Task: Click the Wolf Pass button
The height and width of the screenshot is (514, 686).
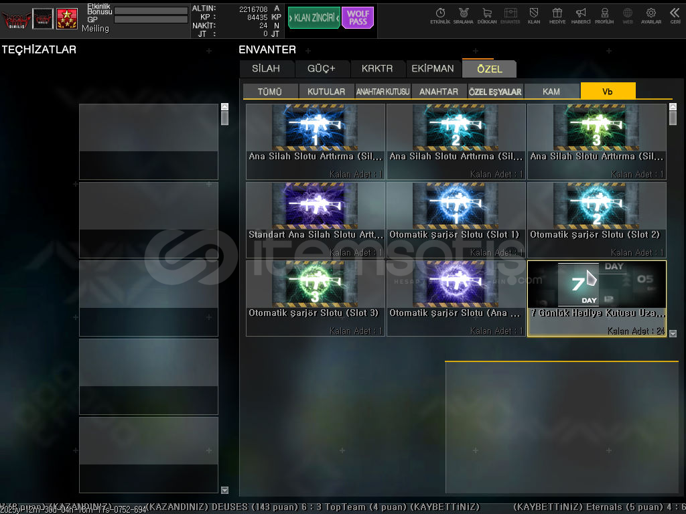Action: click(358, 18)
